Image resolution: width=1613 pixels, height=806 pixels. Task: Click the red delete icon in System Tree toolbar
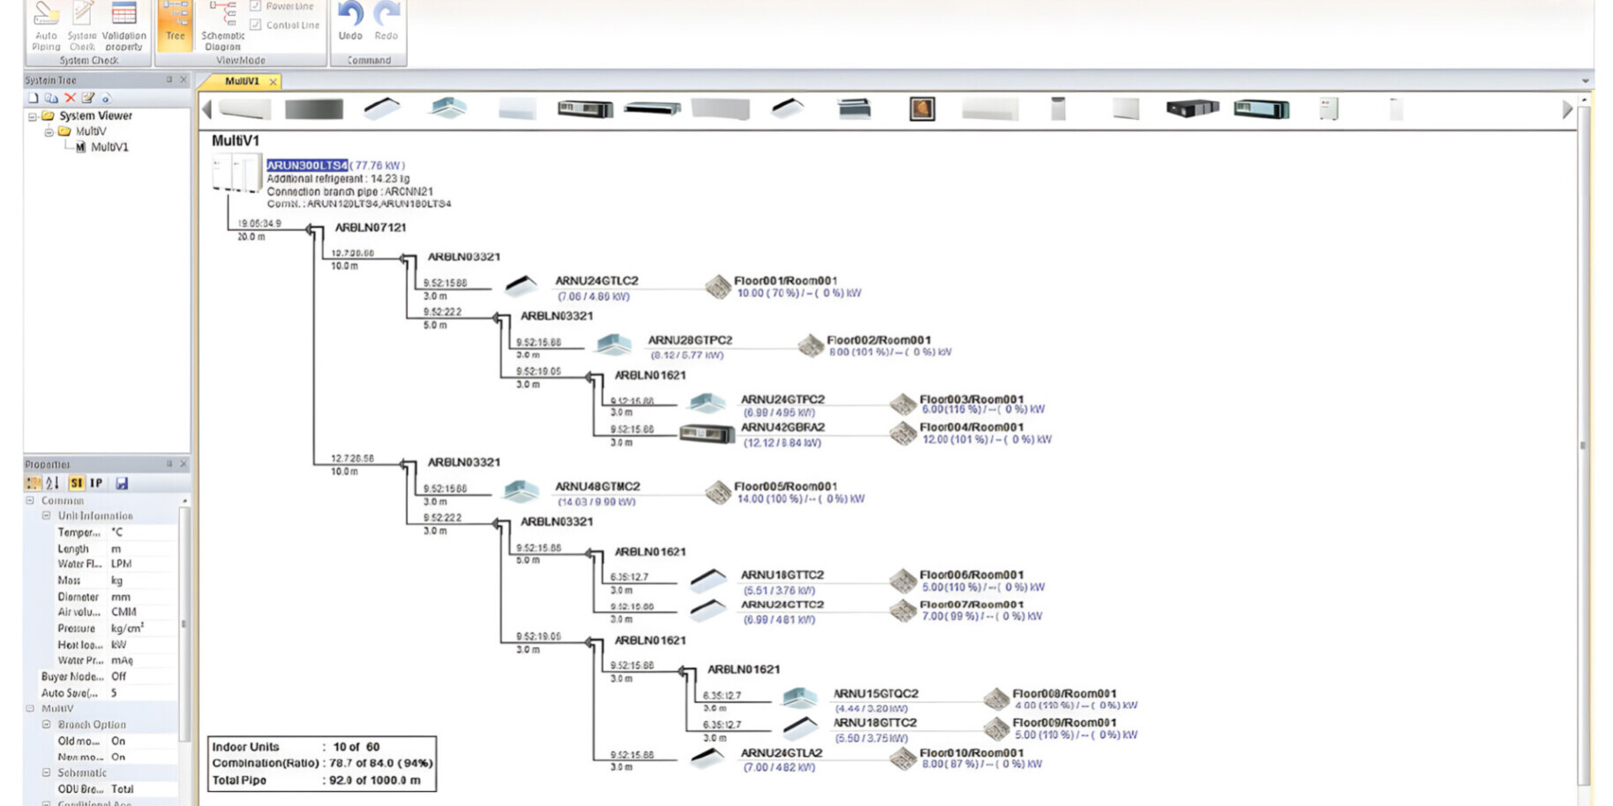tap(71, 98)
